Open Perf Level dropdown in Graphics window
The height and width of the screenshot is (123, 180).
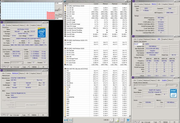176,85
